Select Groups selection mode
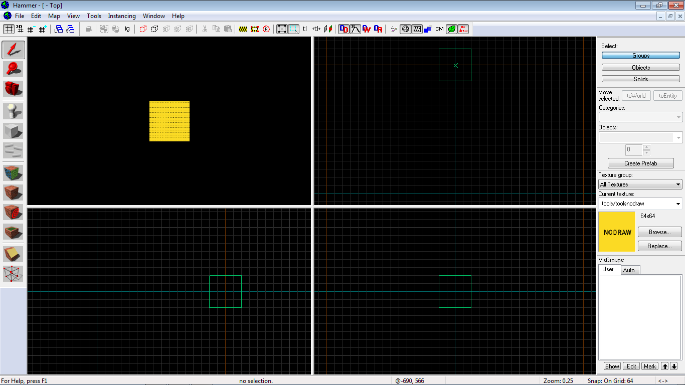This screenshot has width=685, height=385. click(641, 56)
